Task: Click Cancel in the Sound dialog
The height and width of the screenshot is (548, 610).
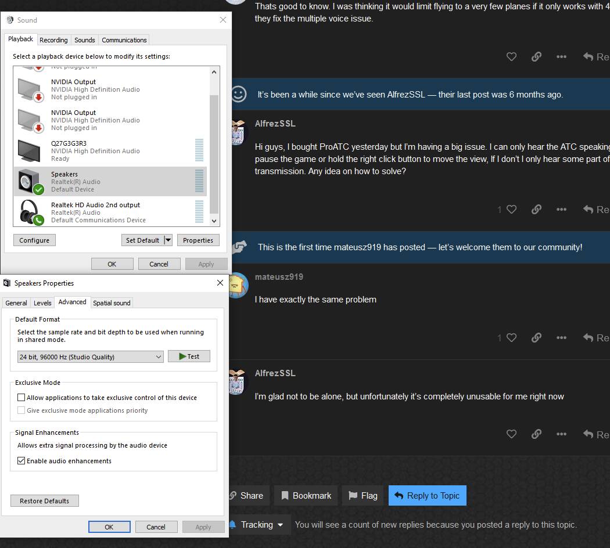Action: (x=159, y=264)
